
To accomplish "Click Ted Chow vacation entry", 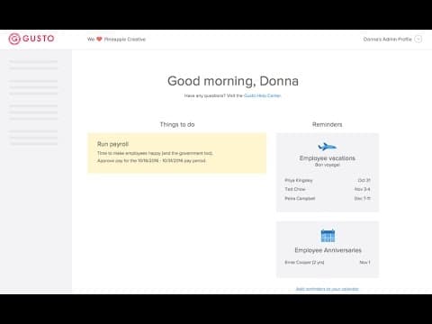I will click(x=328, y=189).
